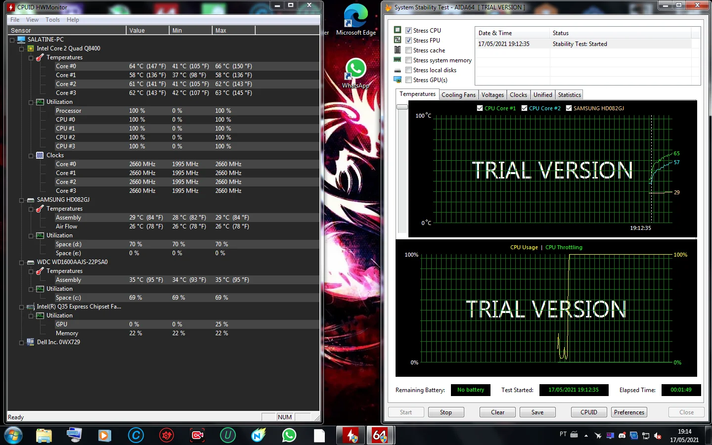Collapse the Intel(R) Q35 Express Chipset node

(x=22, y=307)
